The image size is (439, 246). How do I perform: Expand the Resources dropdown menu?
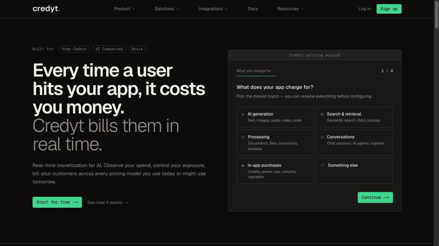pos(290,9)
